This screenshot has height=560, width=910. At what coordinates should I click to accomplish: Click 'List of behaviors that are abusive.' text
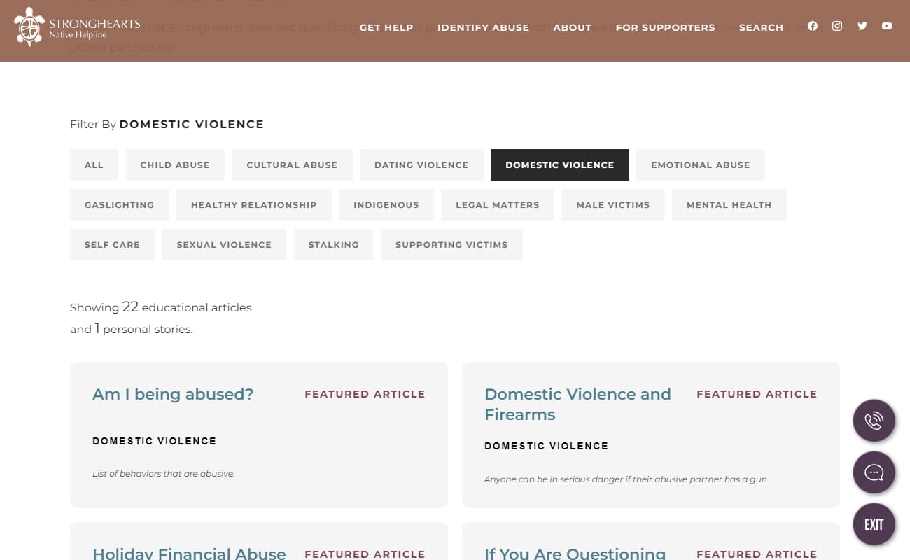tap(163, 474)
